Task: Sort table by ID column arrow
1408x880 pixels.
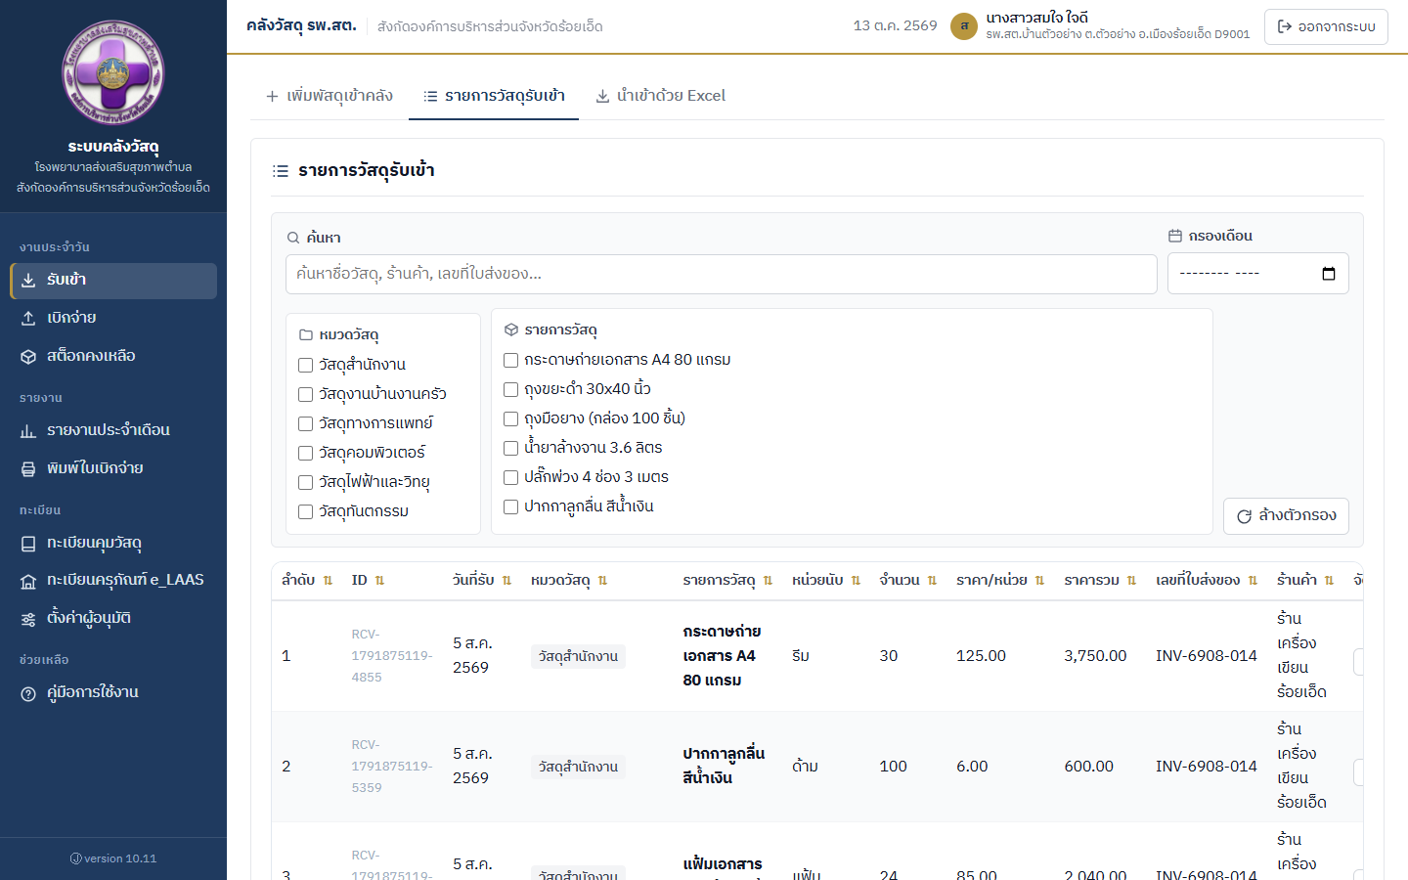Action: [x=379, y=581]
